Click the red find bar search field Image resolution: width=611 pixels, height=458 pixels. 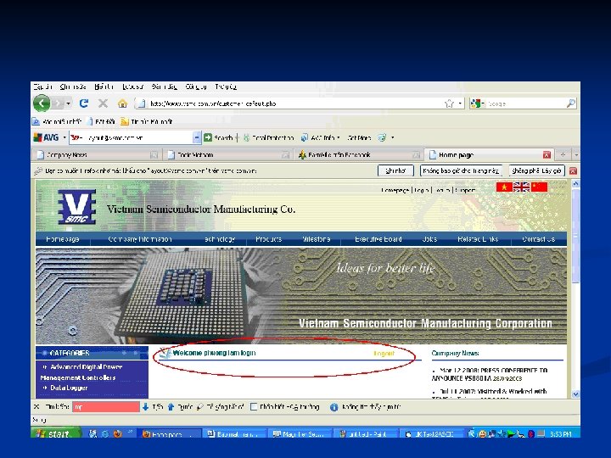[x=105, y=407]
